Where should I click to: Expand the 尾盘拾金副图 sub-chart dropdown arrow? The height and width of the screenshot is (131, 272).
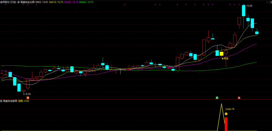(1, 101)
